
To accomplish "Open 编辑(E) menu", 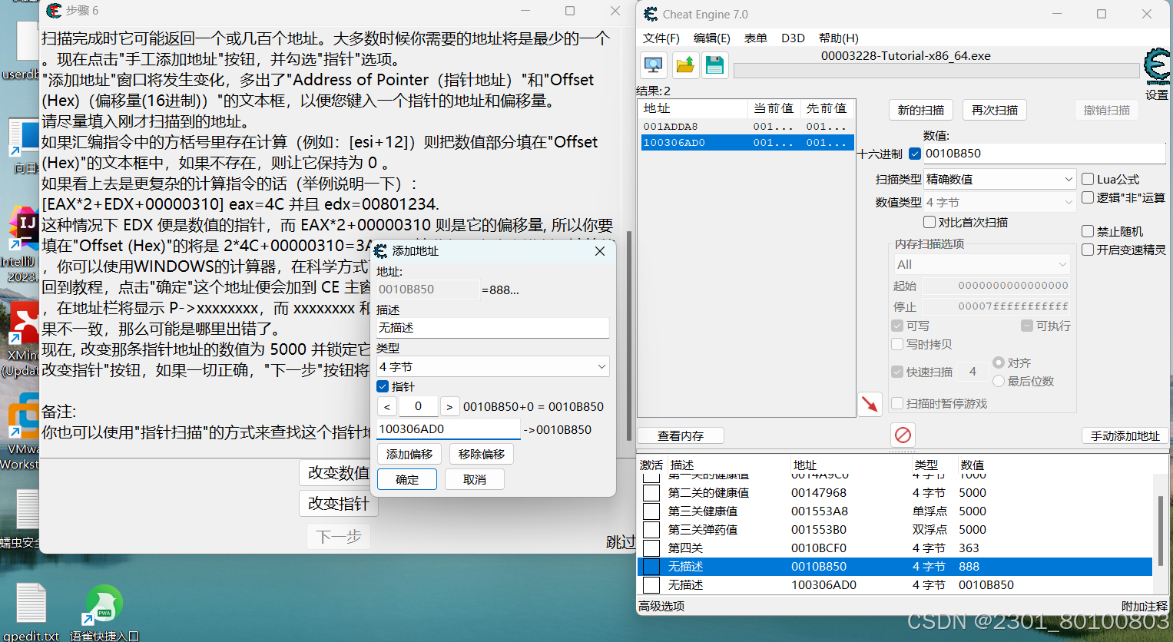I will pos(711,38).
